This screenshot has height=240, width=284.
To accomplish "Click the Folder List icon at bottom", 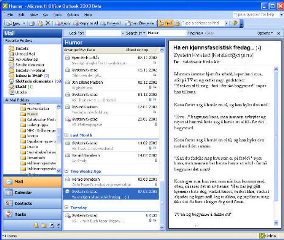I will pos(44,225).
